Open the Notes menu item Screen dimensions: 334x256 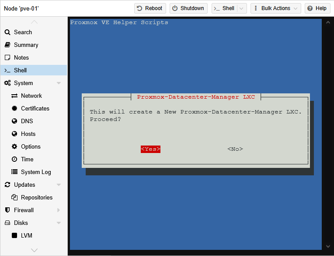coord(34,58)
